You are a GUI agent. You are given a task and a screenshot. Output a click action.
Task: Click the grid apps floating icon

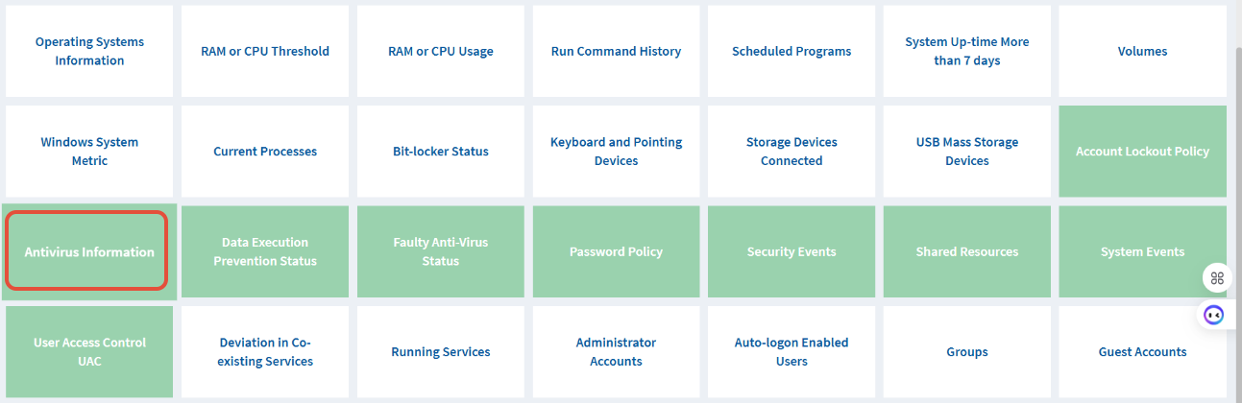point(1217,278)
